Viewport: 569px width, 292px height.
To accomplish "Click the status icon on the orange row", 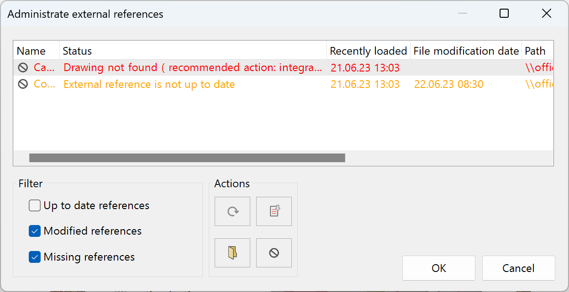I will [23, 85].
